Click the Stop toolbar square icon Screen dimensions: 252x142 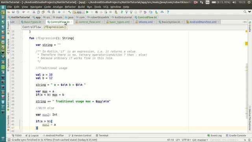[110, 12]
